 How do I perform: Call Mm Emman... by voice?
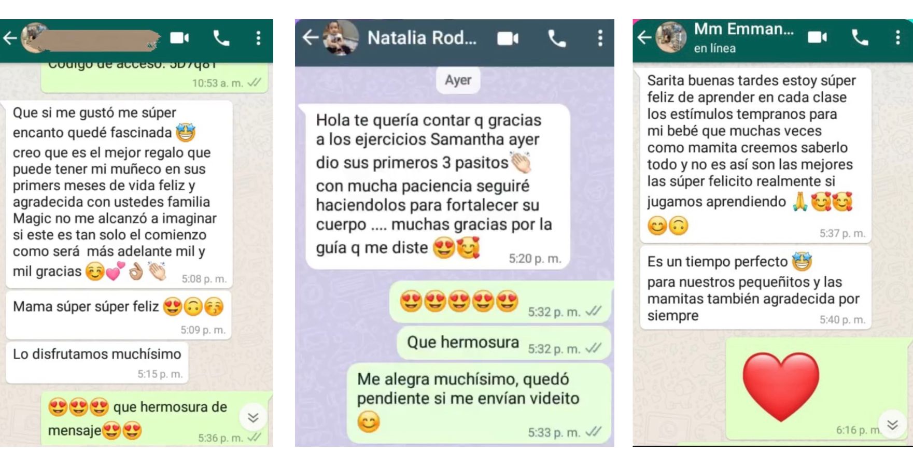tap(860, 37)
